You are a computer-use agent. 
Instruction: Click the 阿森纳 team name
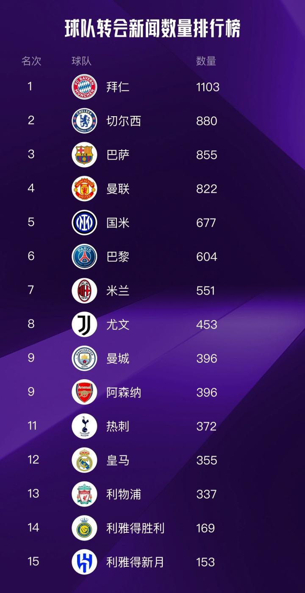click(x=124, y=393)
